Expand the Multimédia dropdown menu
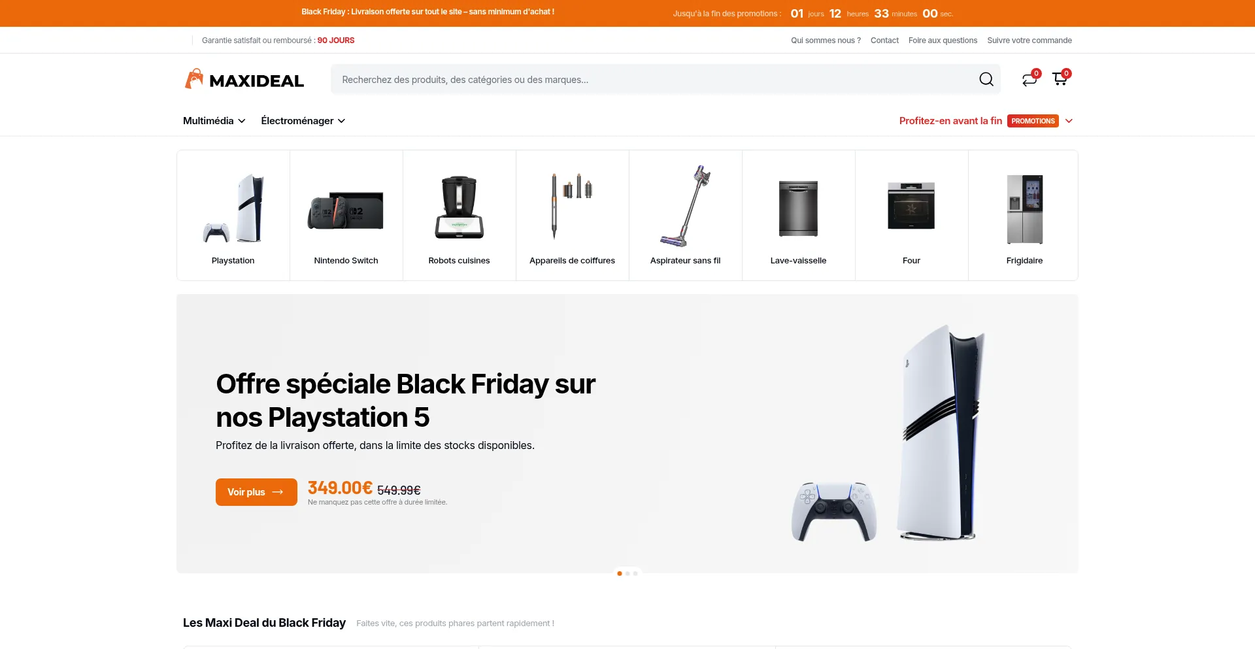Screen dimensions: 1255x649 [214, 121]
